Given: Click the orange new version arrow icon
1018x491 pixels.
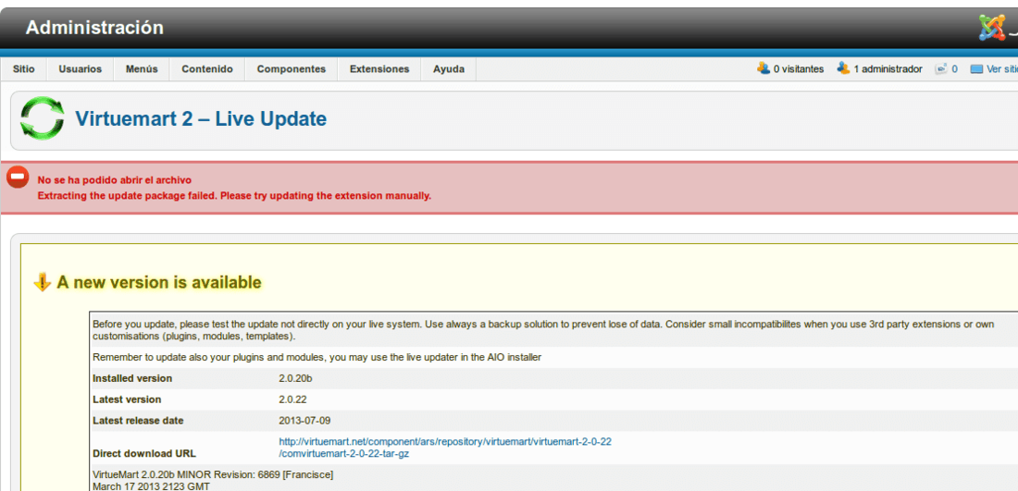Looking at the screenshot, I should (43, 282).
